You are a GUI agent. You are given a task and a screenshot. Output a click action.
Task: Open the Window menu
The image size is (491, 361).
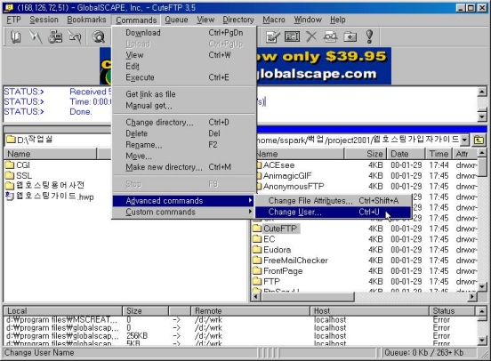[308, 20]
